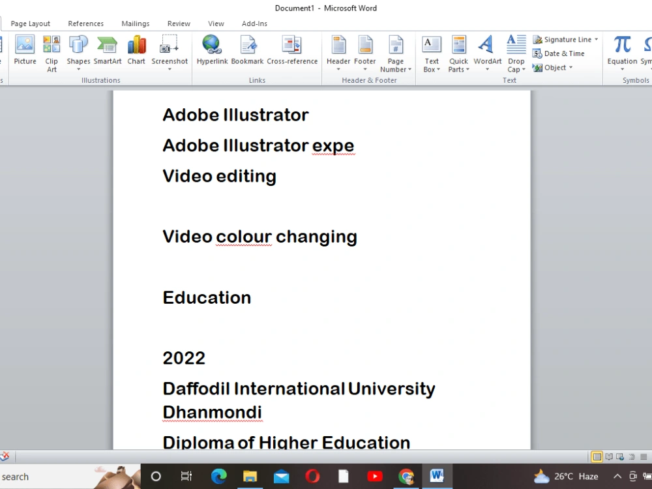This screenshot has width=652, height=489.
Task: Insert an Equation
Action: 622,53
